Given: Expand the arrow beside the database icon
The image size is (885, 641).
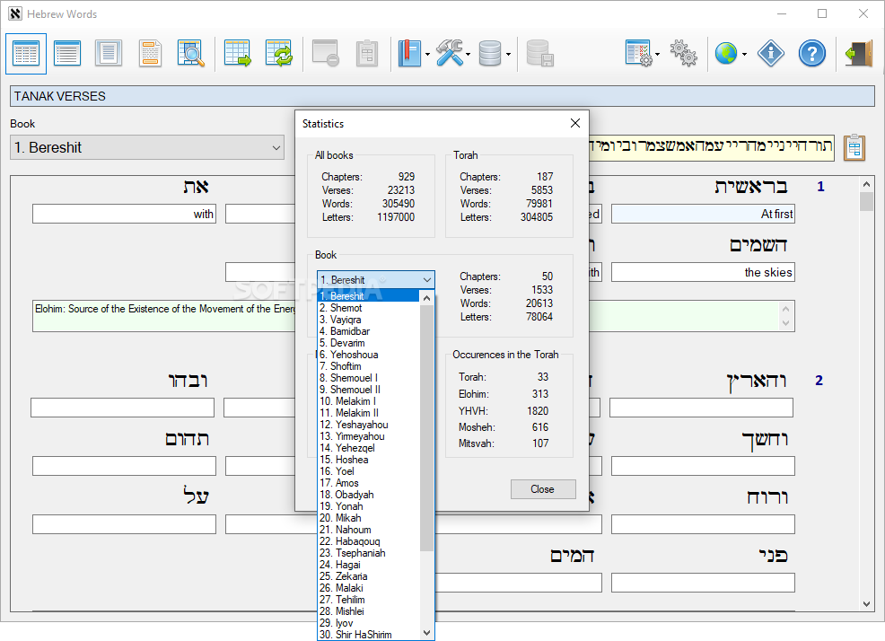Looking at the screenshot, I should [x=509, y=55].
